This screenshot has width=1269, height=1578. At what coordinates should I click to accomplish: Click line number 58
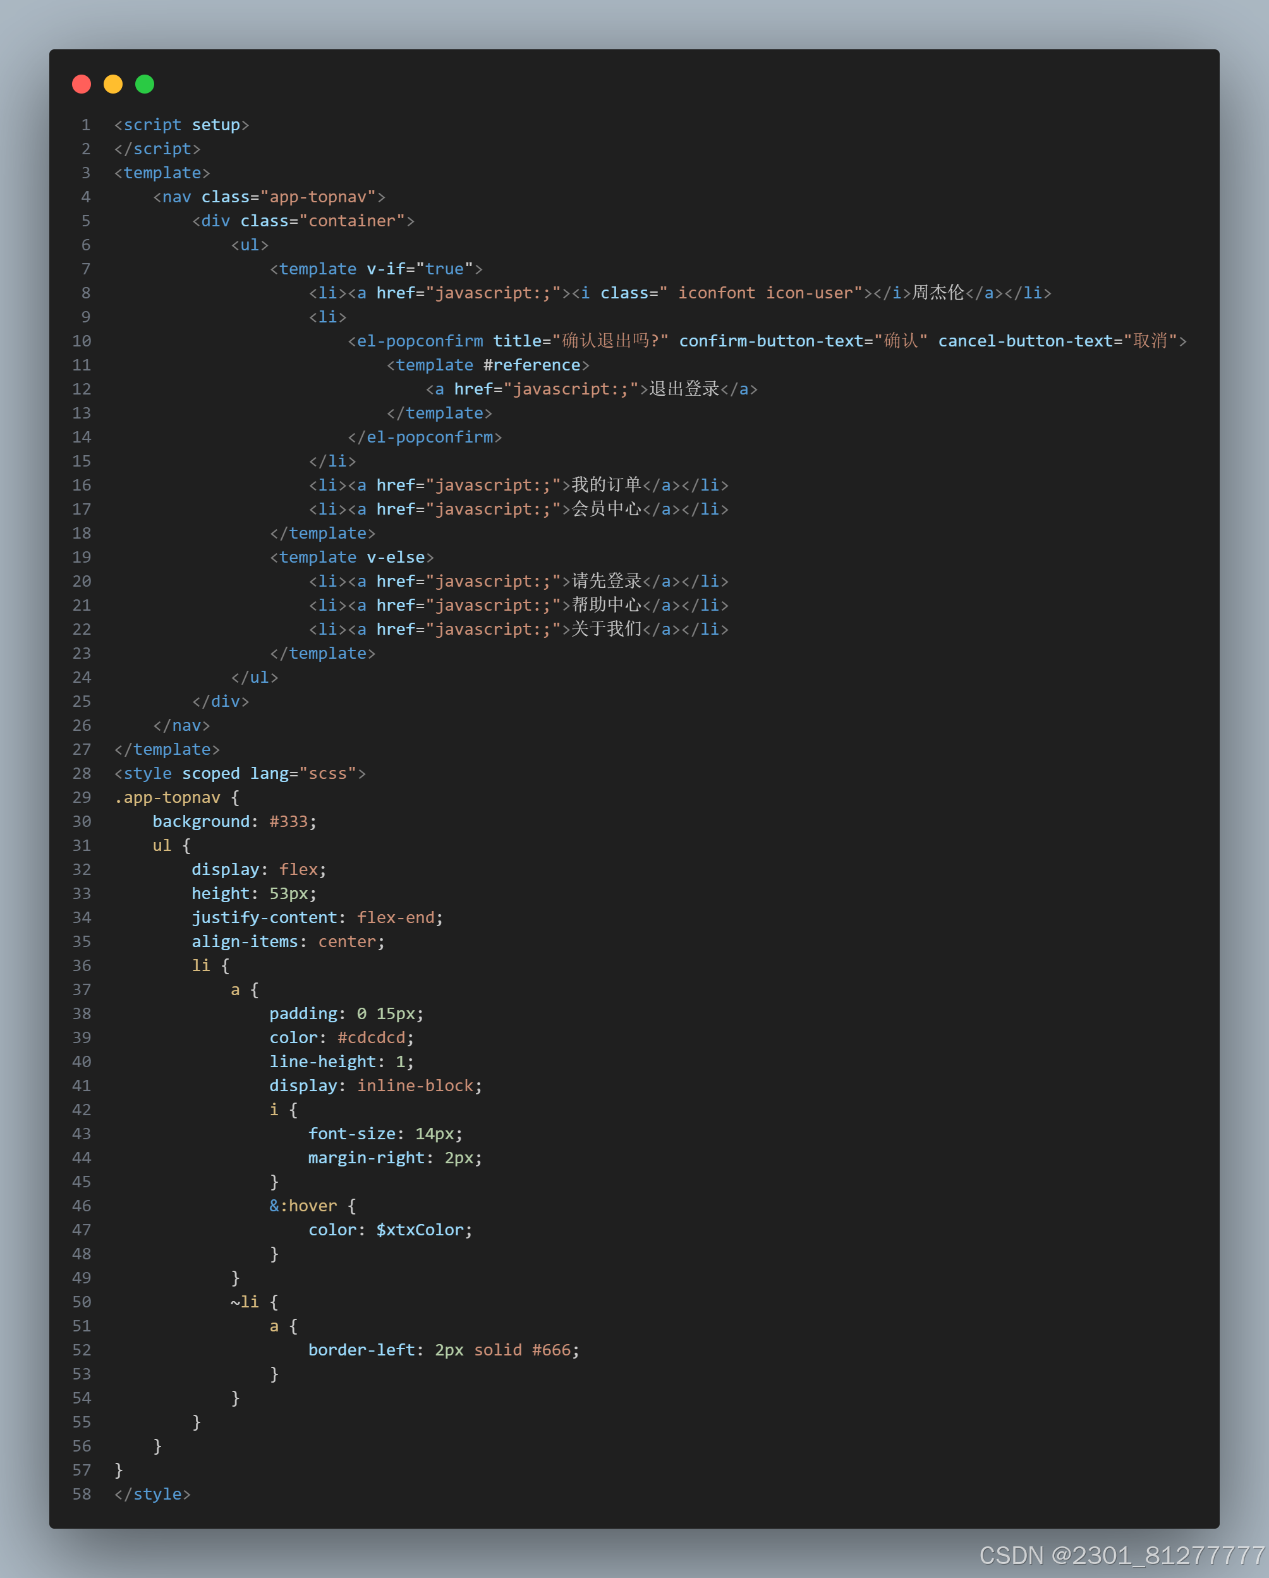82,1495
